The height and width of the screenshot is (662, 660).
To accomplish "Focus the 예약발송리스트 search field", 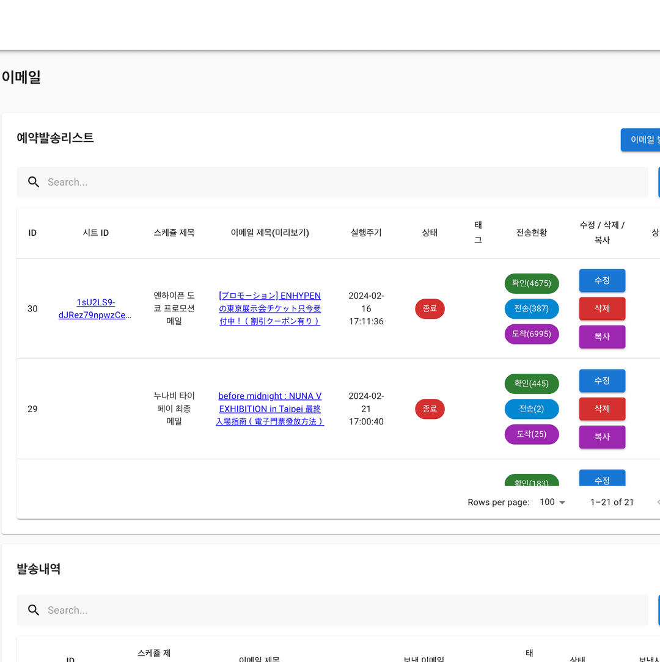I will point(342,182).
